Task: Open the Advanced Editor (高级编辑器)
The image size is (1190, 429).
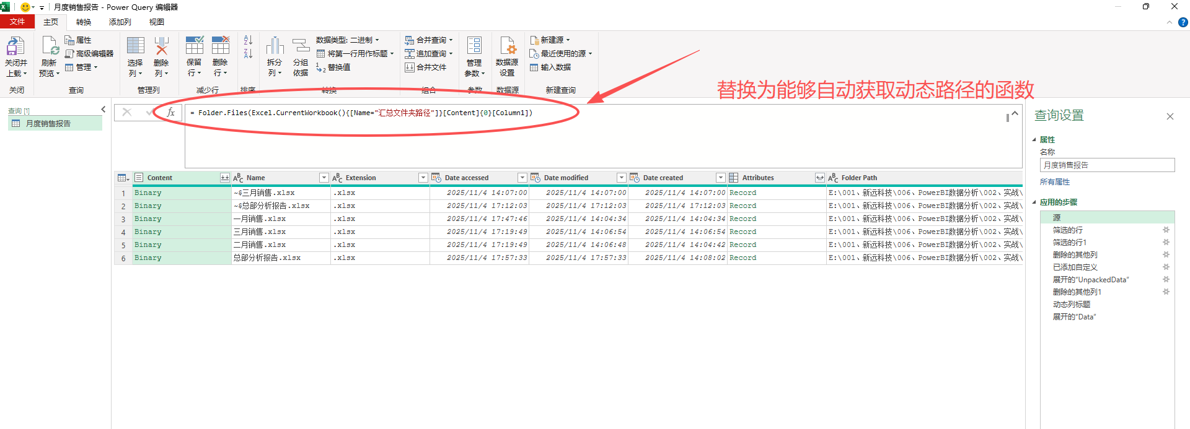Action: (90, 54)
